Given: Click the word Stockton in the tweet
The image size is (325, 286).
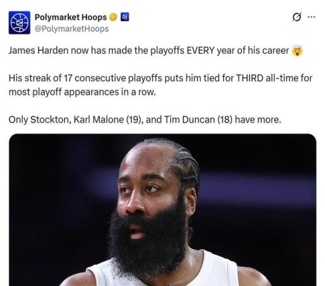Looking at the screenshot, I should click(x=50, y=120).
